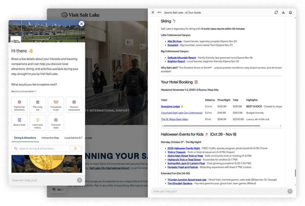Click the refresh conversation icon
The width and height of the screenshot is (305, 206).
click(276, 12)
